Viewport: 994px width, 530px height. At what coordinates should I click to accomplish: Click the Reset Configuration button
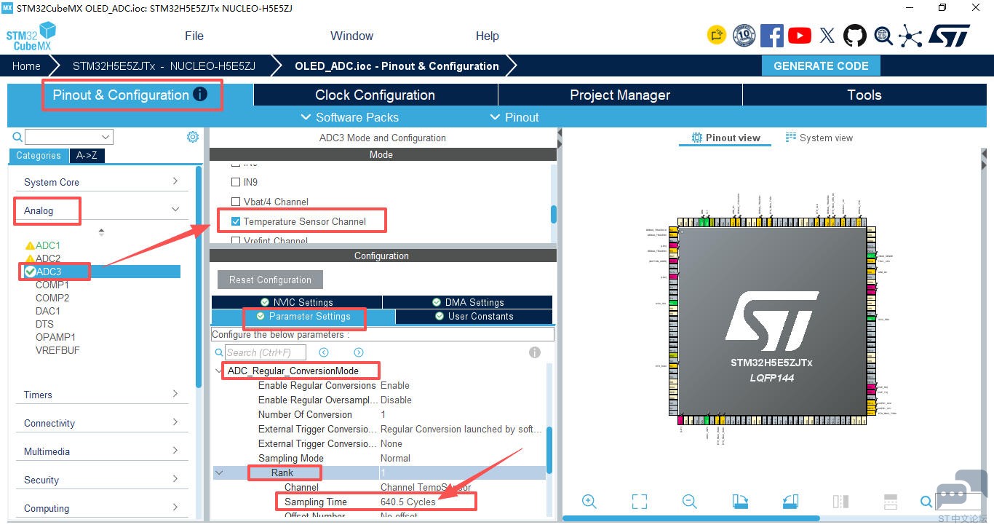coord(270,280)
